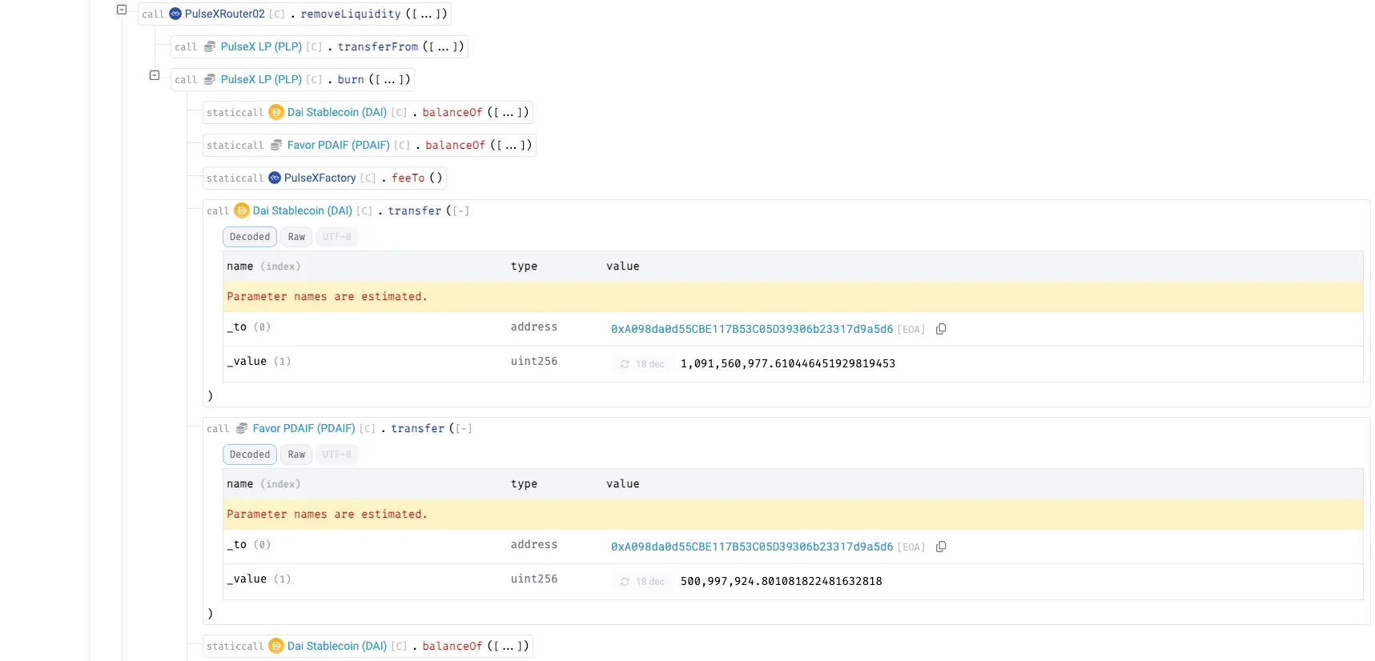
Task: Click _to parameter name in Dai transfer
Action: pyautogui.click(x=238, y=326)
